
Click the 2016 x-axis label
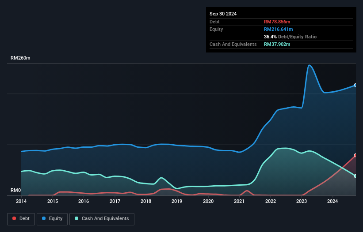click(84, 201)
